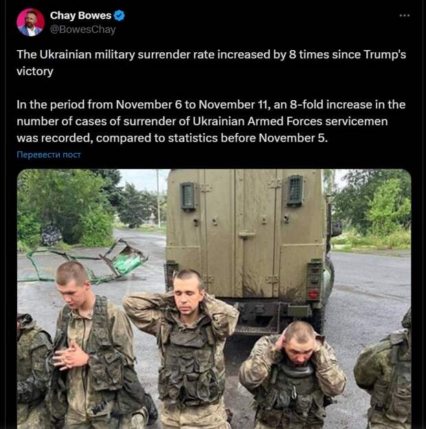Click the blue verified checkmark badge
Screen dimensions: 426x429
(x=119, y=16)
